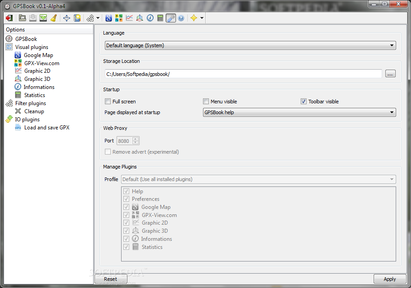411x288 pixels.
Task: Select GPX-View.com in the options tree
Action: coord(42,63)
